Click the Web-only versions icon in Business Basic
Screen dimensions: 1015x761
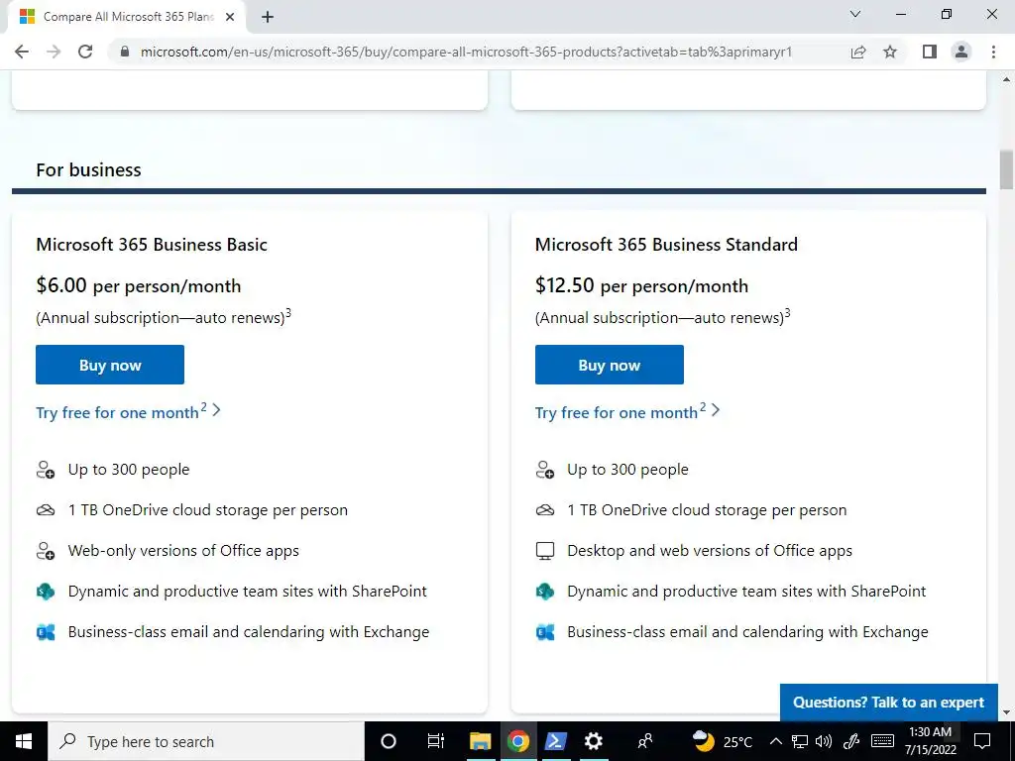click(x=46, y=551)
